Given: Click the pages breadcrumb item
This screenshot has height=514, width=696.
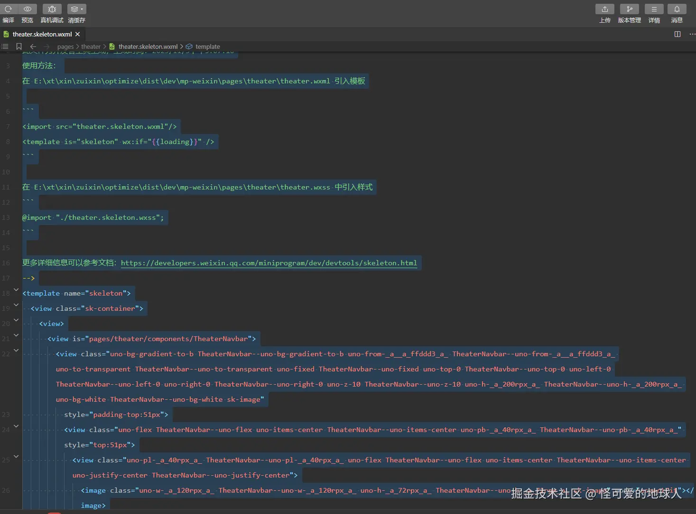Looking at the screenshot, I should coord(65,46).
